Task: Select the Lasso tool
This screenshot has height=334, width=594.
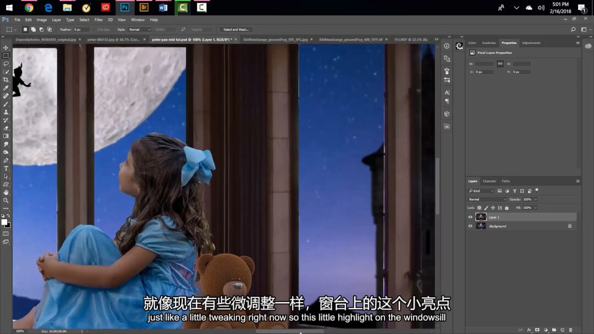Action: pyautogui.click(x=6, y=64)
